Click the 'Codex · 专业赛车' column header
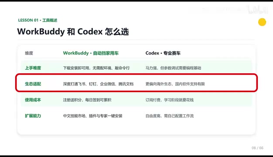Viewport: 273px width, 157px height. (x=163, y=53)
